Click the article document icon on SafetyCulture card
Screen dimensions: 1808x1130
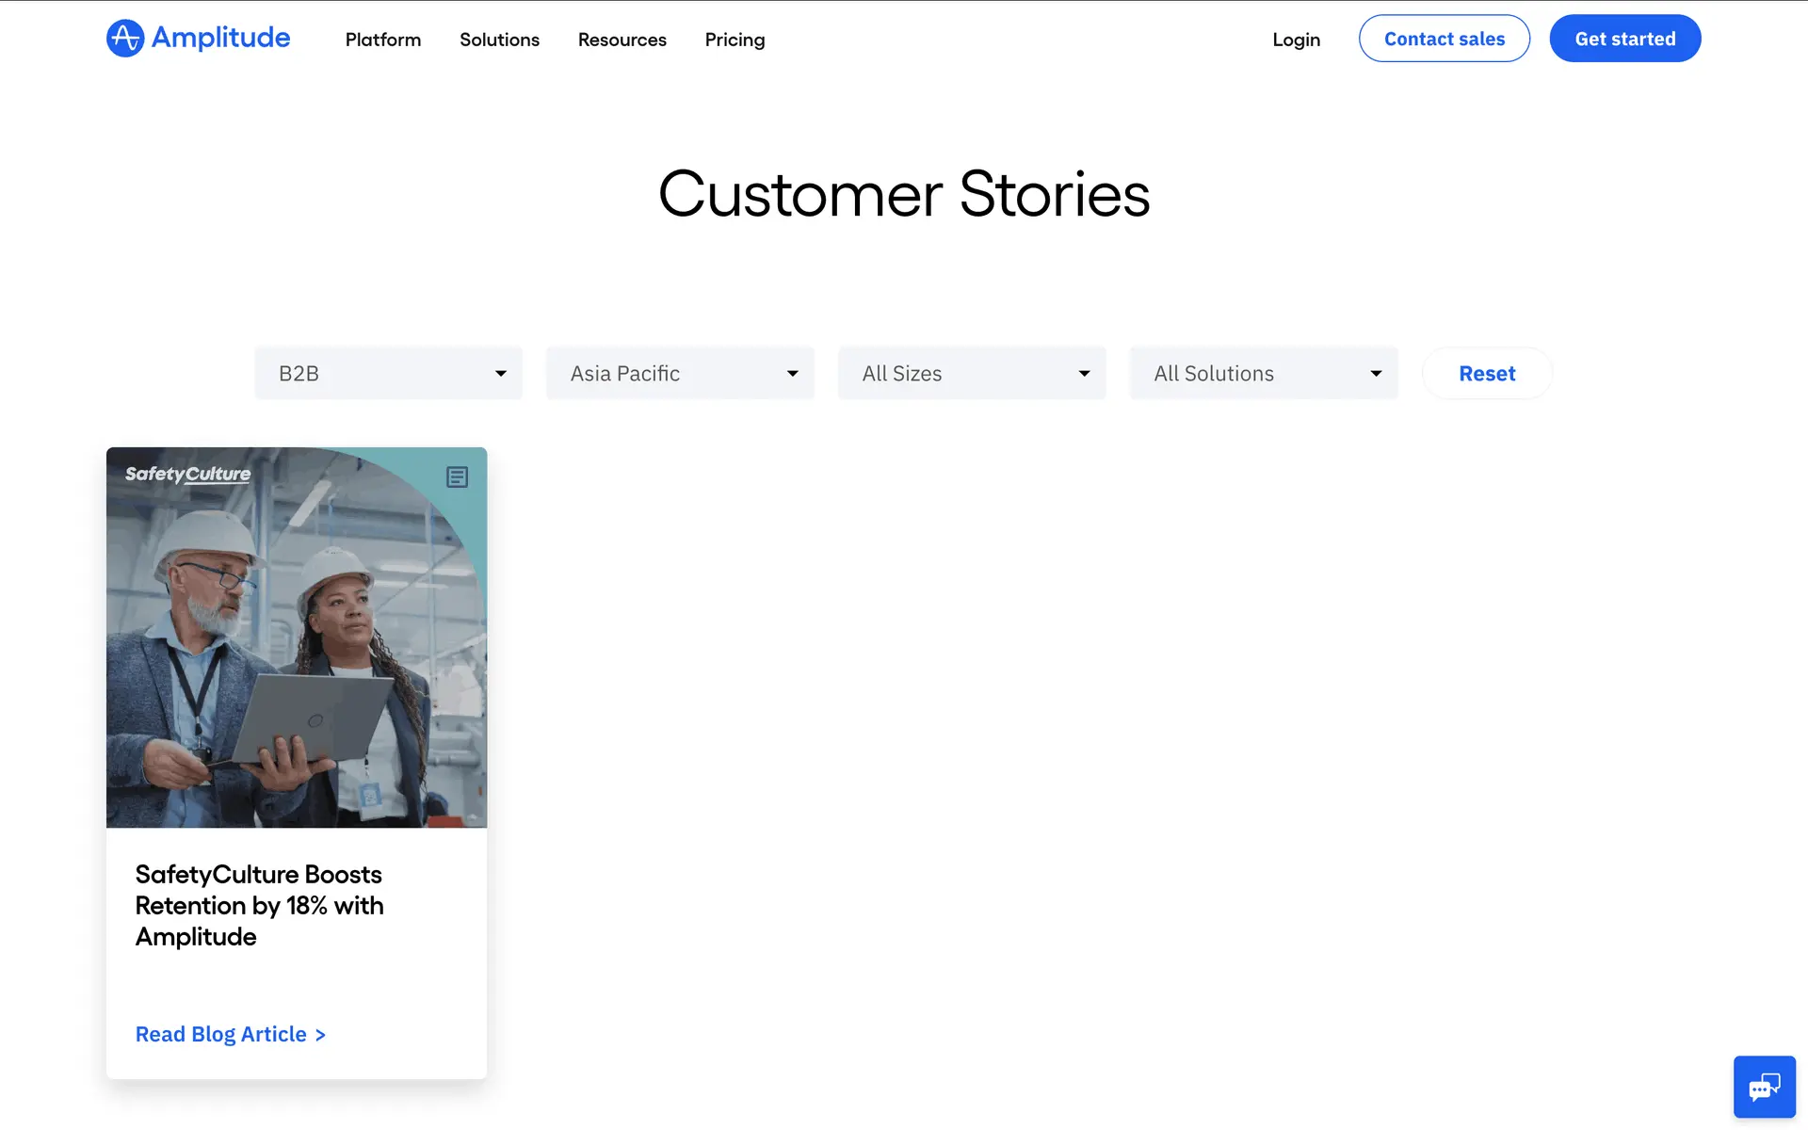coord(457,477)
